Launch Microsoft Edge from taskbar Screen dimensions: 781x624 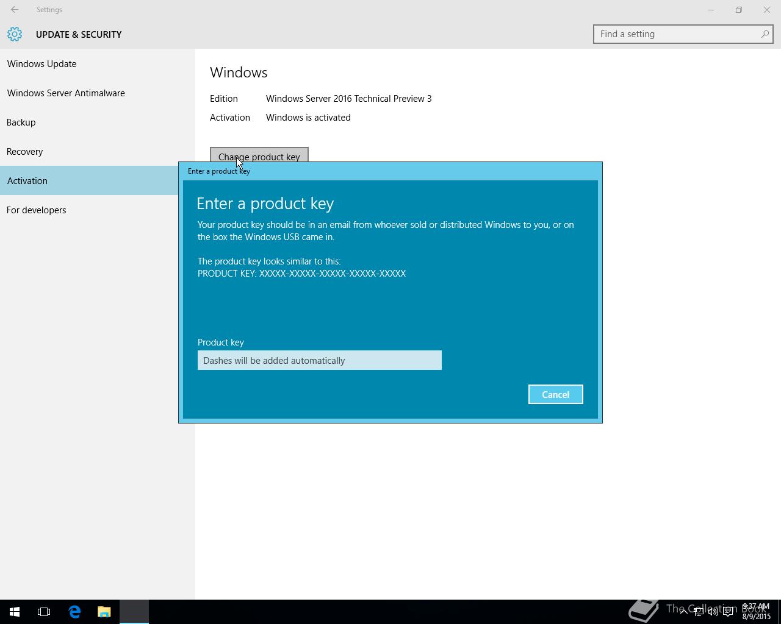74,612
